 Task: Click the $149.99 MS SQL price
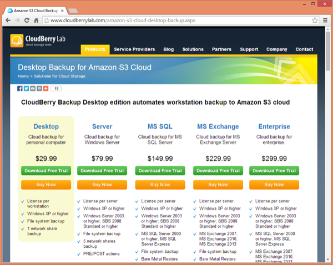tap(160, 159)
